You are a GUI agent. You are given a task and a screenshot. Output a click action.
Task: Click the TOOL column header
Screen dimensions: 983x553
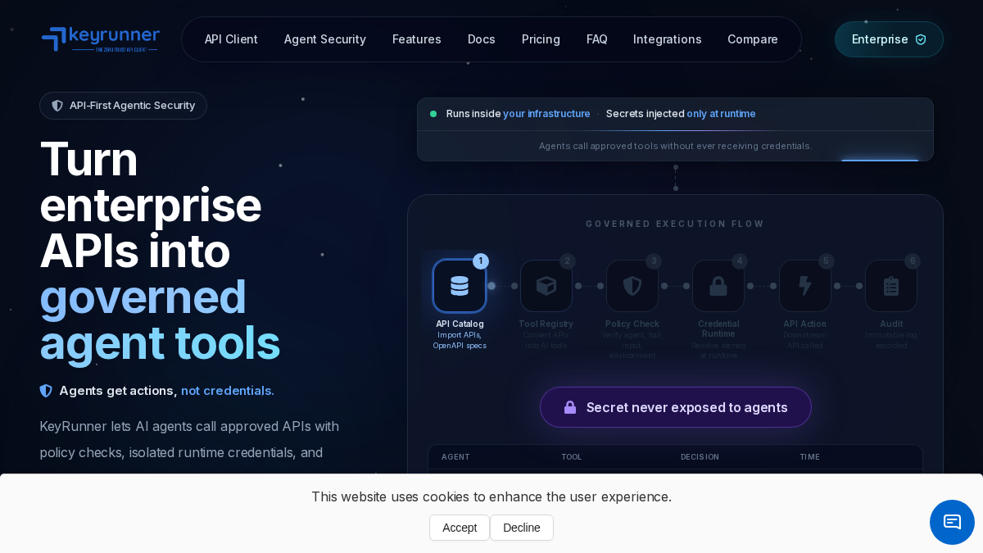pyautogui.click(x=572, y=457)
